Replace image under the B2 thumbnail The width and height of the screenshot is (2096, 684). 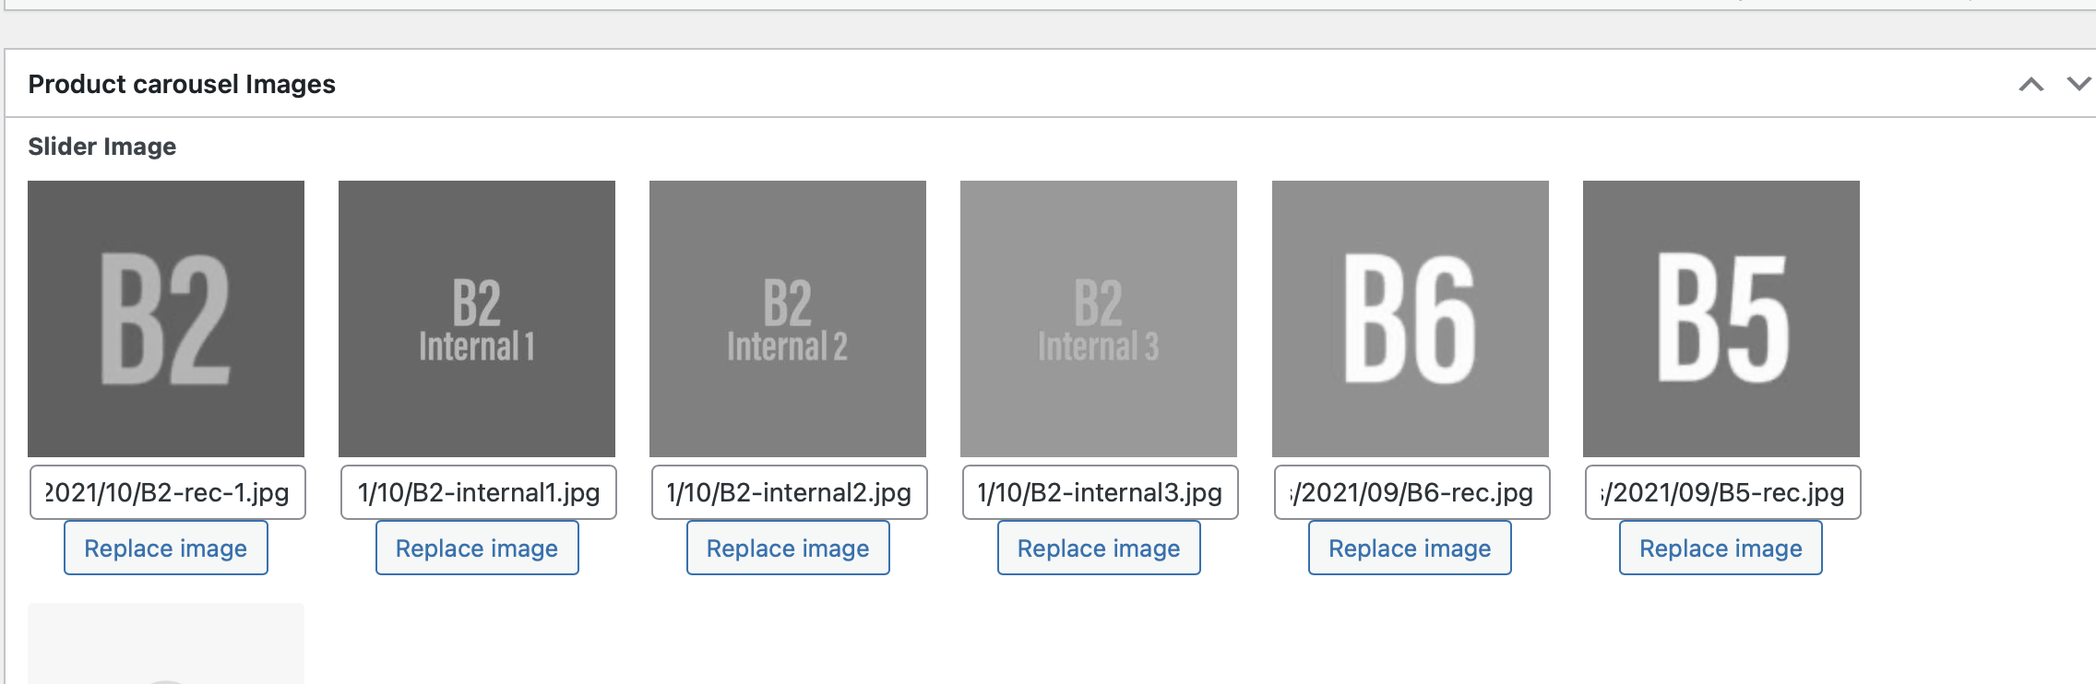[166, 548]
